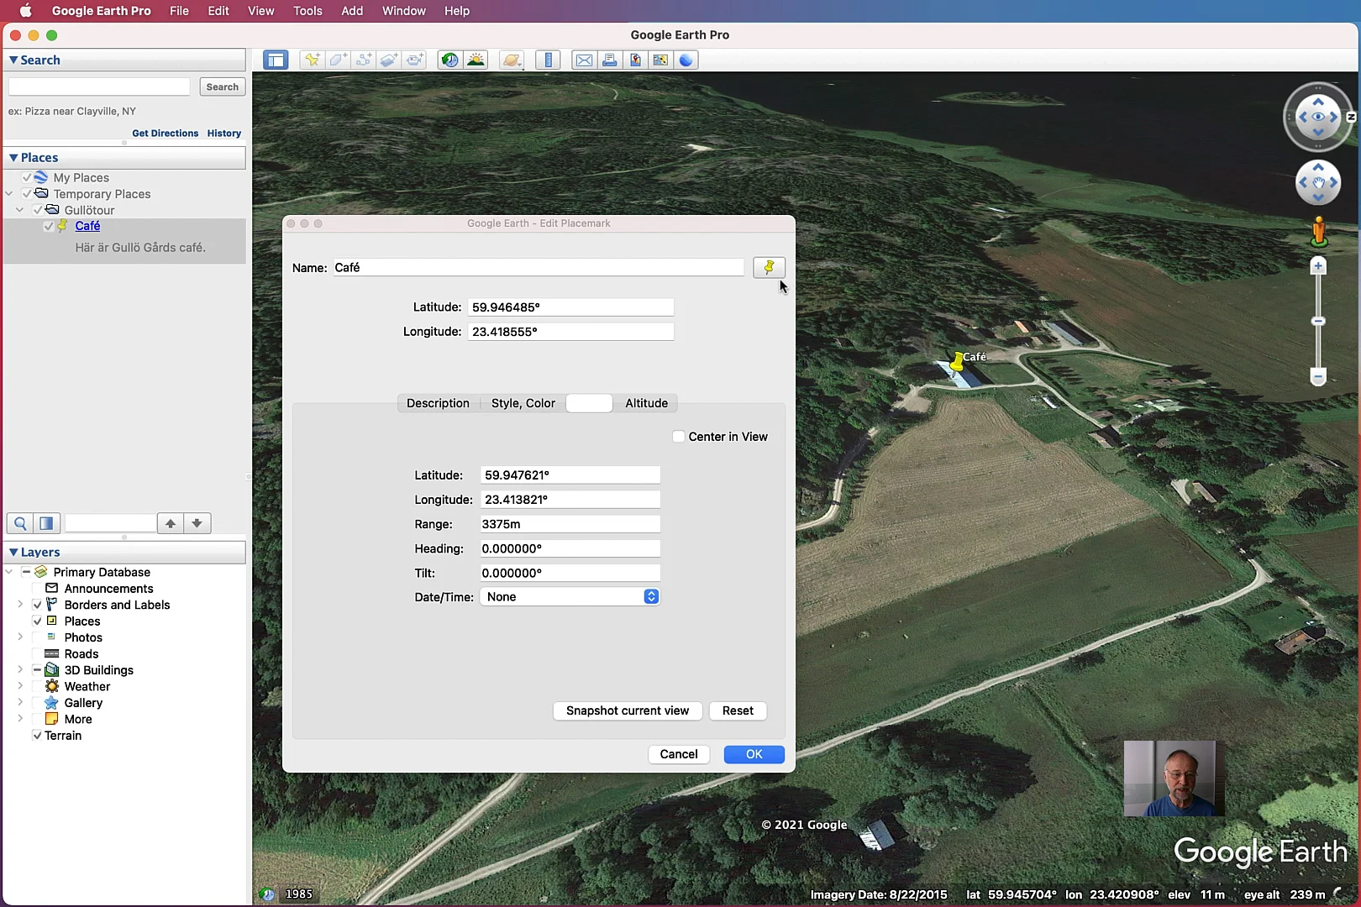
Task: Open the Tools menu
Action: pyautogui.click(x=307, y=11)
